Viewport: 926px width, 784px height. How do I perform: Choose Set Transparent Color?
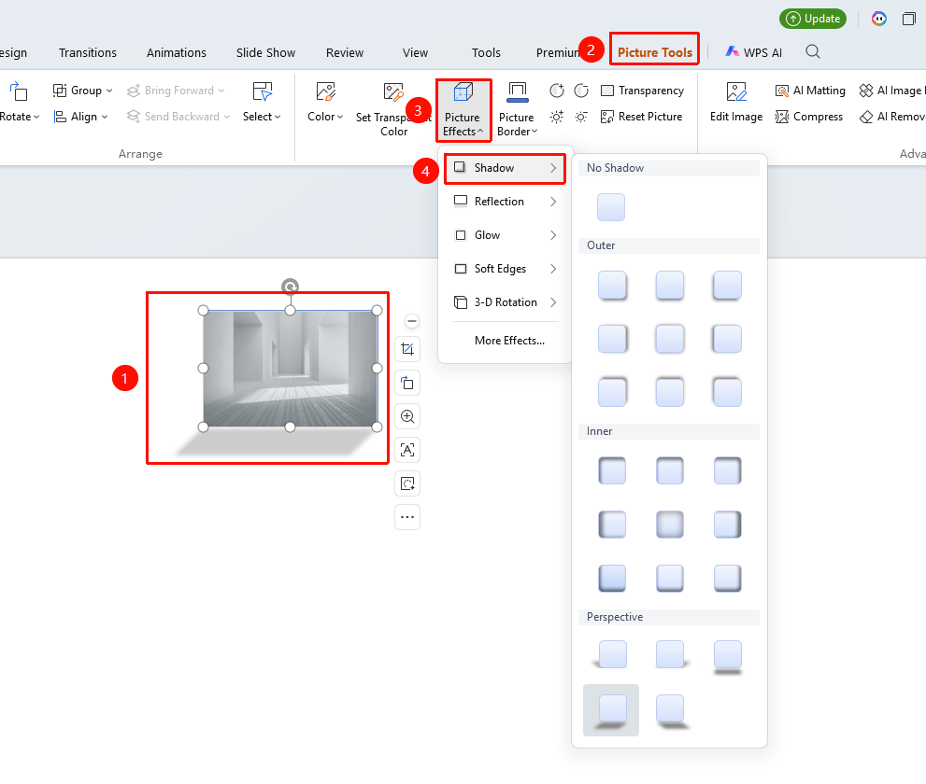pyautogui.click(x=393, y=110)
